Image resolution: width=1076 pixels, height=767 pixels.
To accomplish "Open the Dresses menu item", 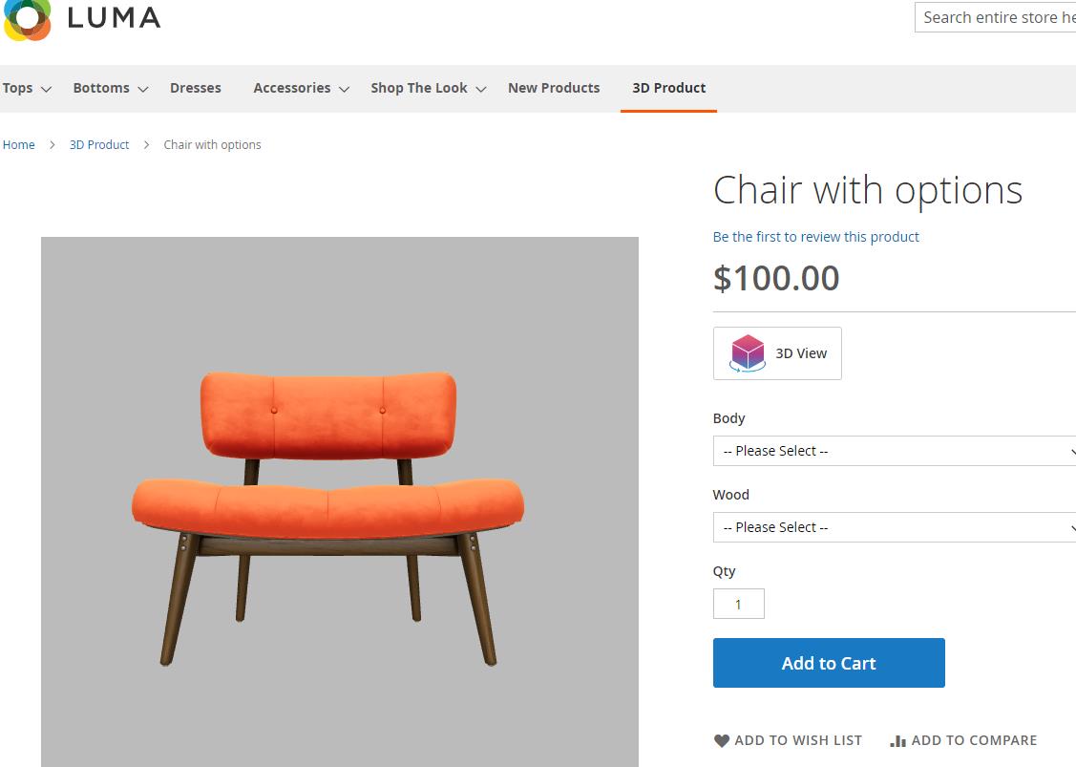I will (x=196, y=88).
